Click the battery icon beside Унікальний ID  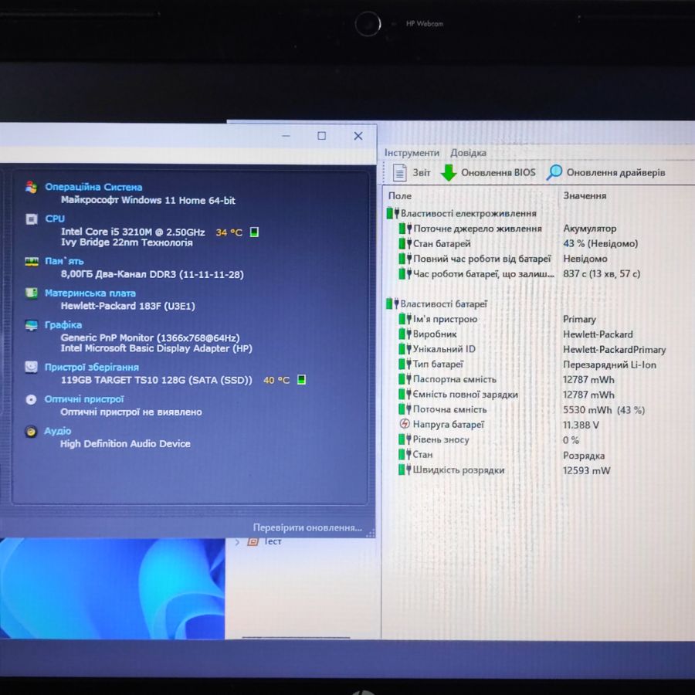[x=405, y=349]
